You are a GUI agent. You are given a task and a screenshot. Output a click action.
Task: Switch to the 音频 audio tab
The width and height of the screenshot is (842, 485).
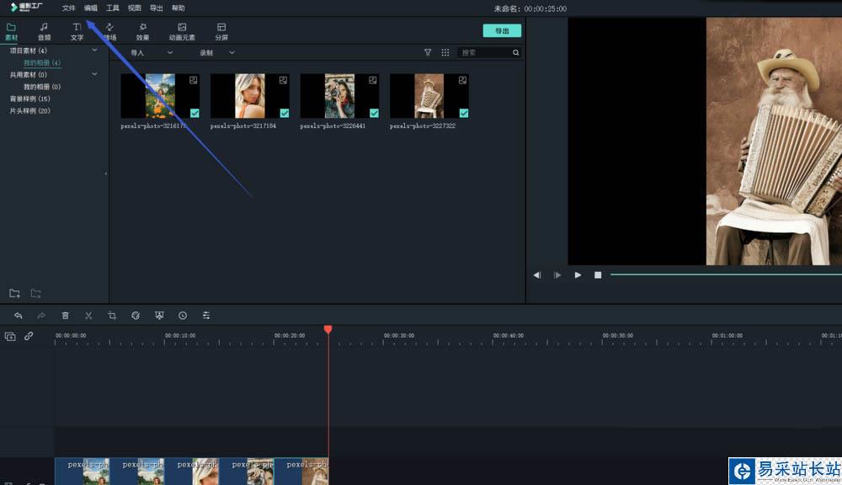click(x=44, y=32)
